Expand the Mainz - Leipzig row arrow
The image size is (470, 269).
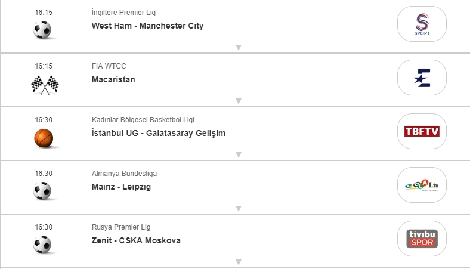238,208
